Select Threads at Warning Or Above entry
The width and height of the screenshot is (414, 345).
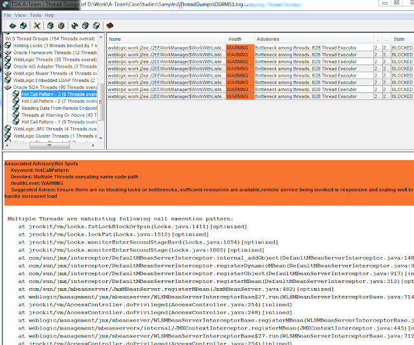(x=59, y=115)
